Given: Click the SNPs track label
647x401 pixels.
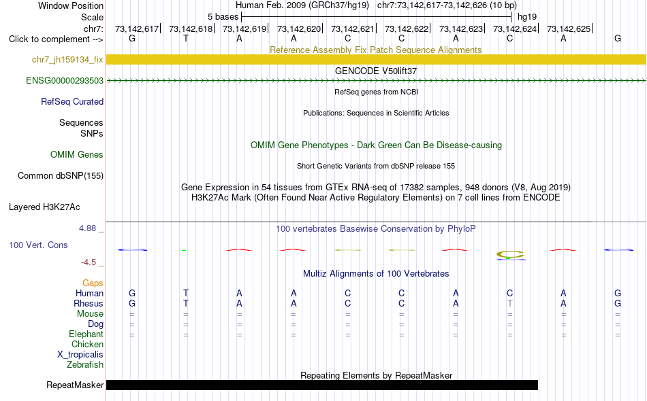Looking at the screenshot, I should click(92, 133).
